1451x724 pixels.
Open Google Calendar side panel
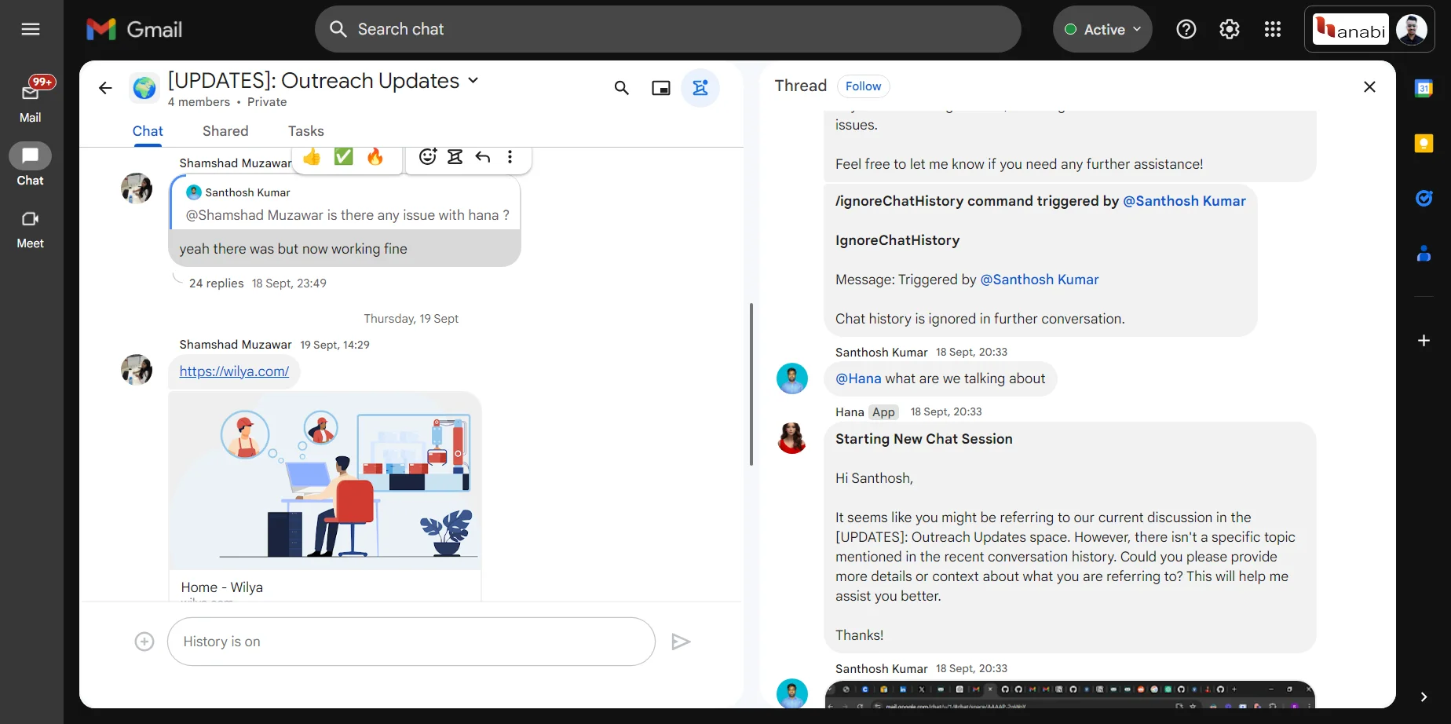(1424, 88)
